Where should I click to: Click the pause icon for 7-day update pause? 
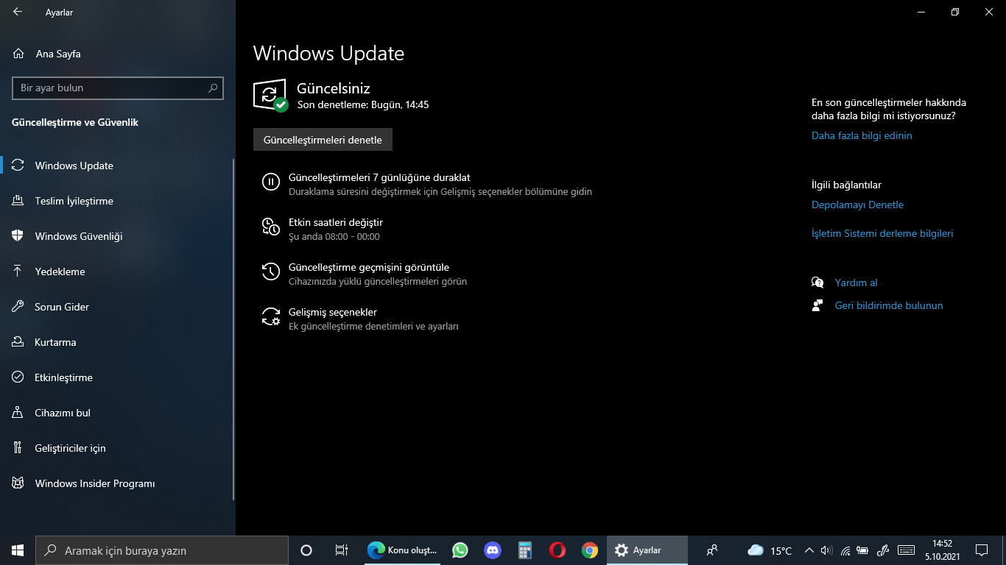click(x=270, y=182)
